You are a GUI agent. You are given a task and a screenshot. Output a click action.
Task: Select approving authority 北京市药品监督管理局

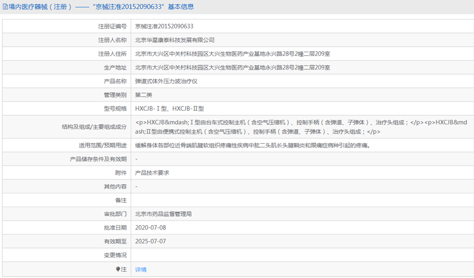point(163,214)
